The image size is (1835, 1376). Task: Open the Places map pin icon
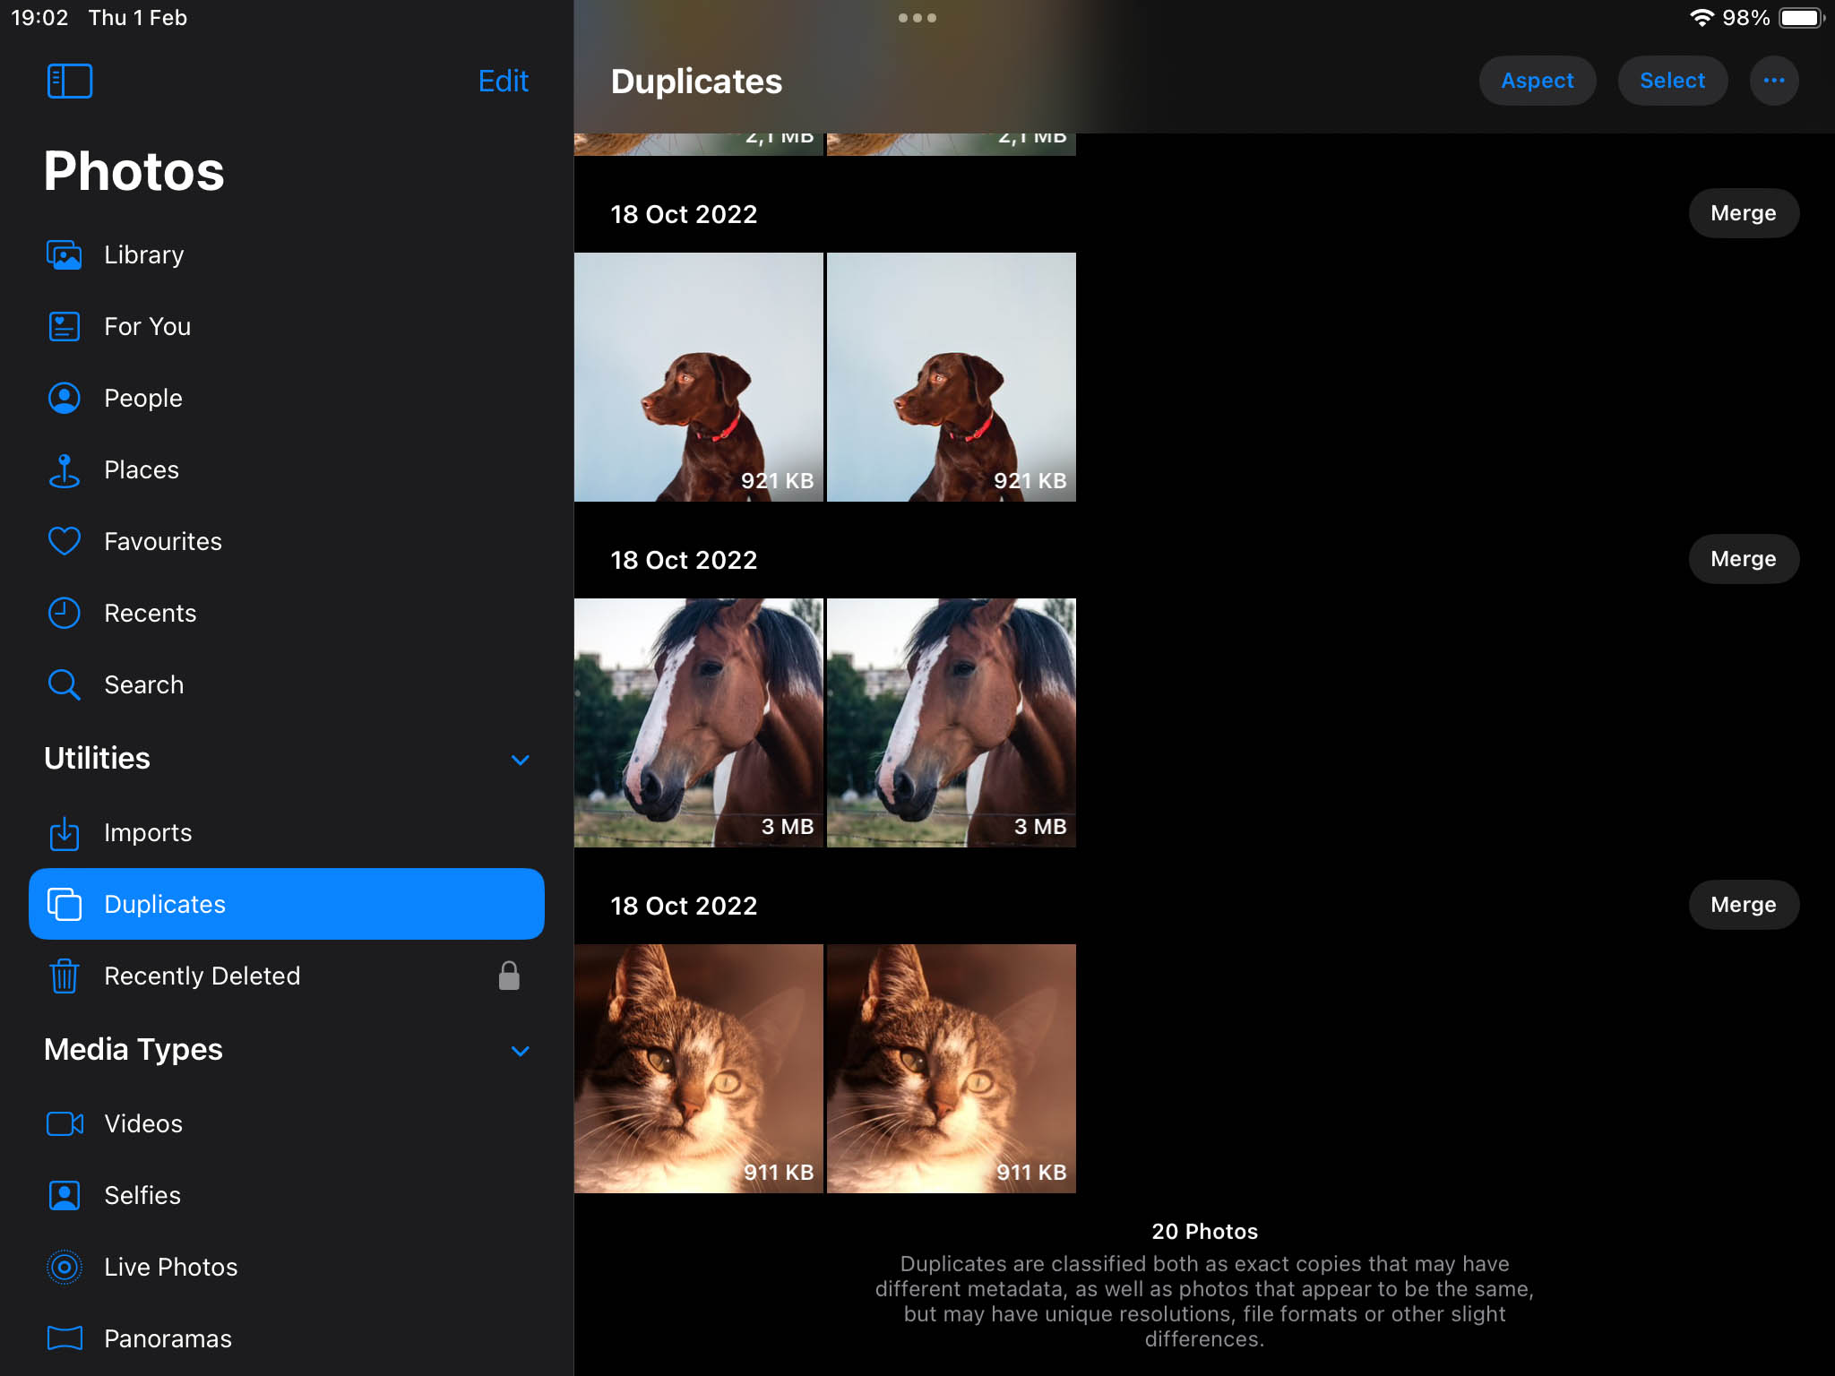point(65,470)
